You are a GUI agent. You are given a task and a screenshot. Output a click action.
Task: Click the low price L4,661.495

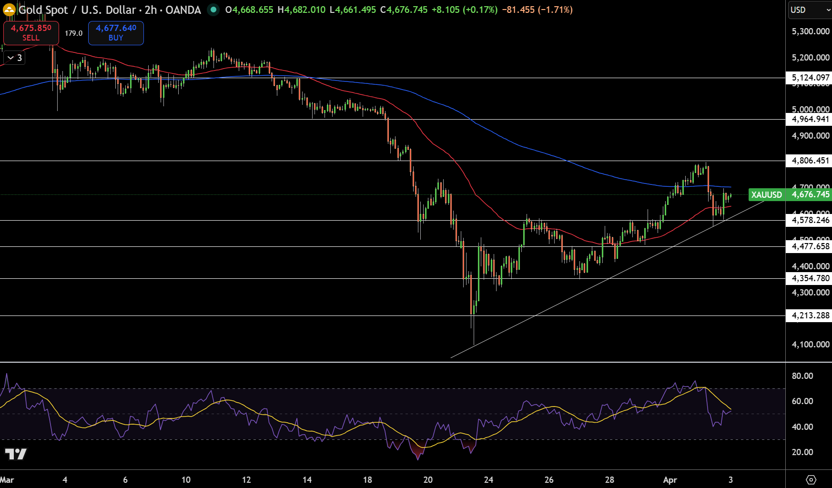(x=353, y=10)
